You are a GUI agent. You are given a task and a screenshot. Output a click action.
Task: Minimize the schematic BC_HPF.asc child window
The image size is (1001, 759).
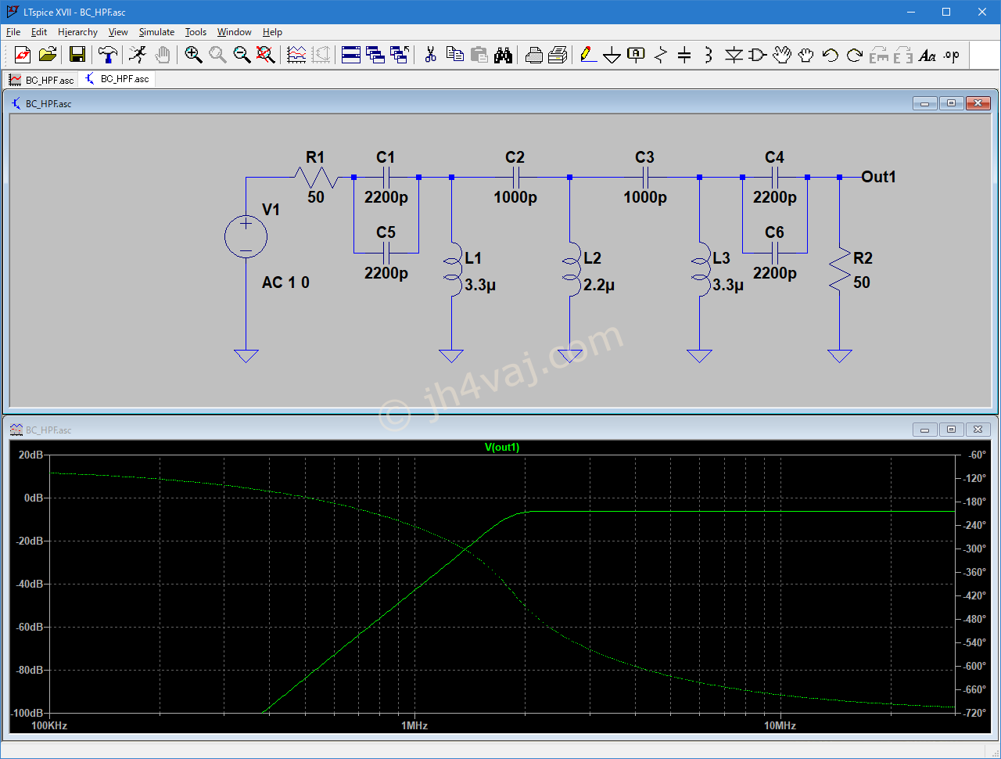(x=925, y=103)
